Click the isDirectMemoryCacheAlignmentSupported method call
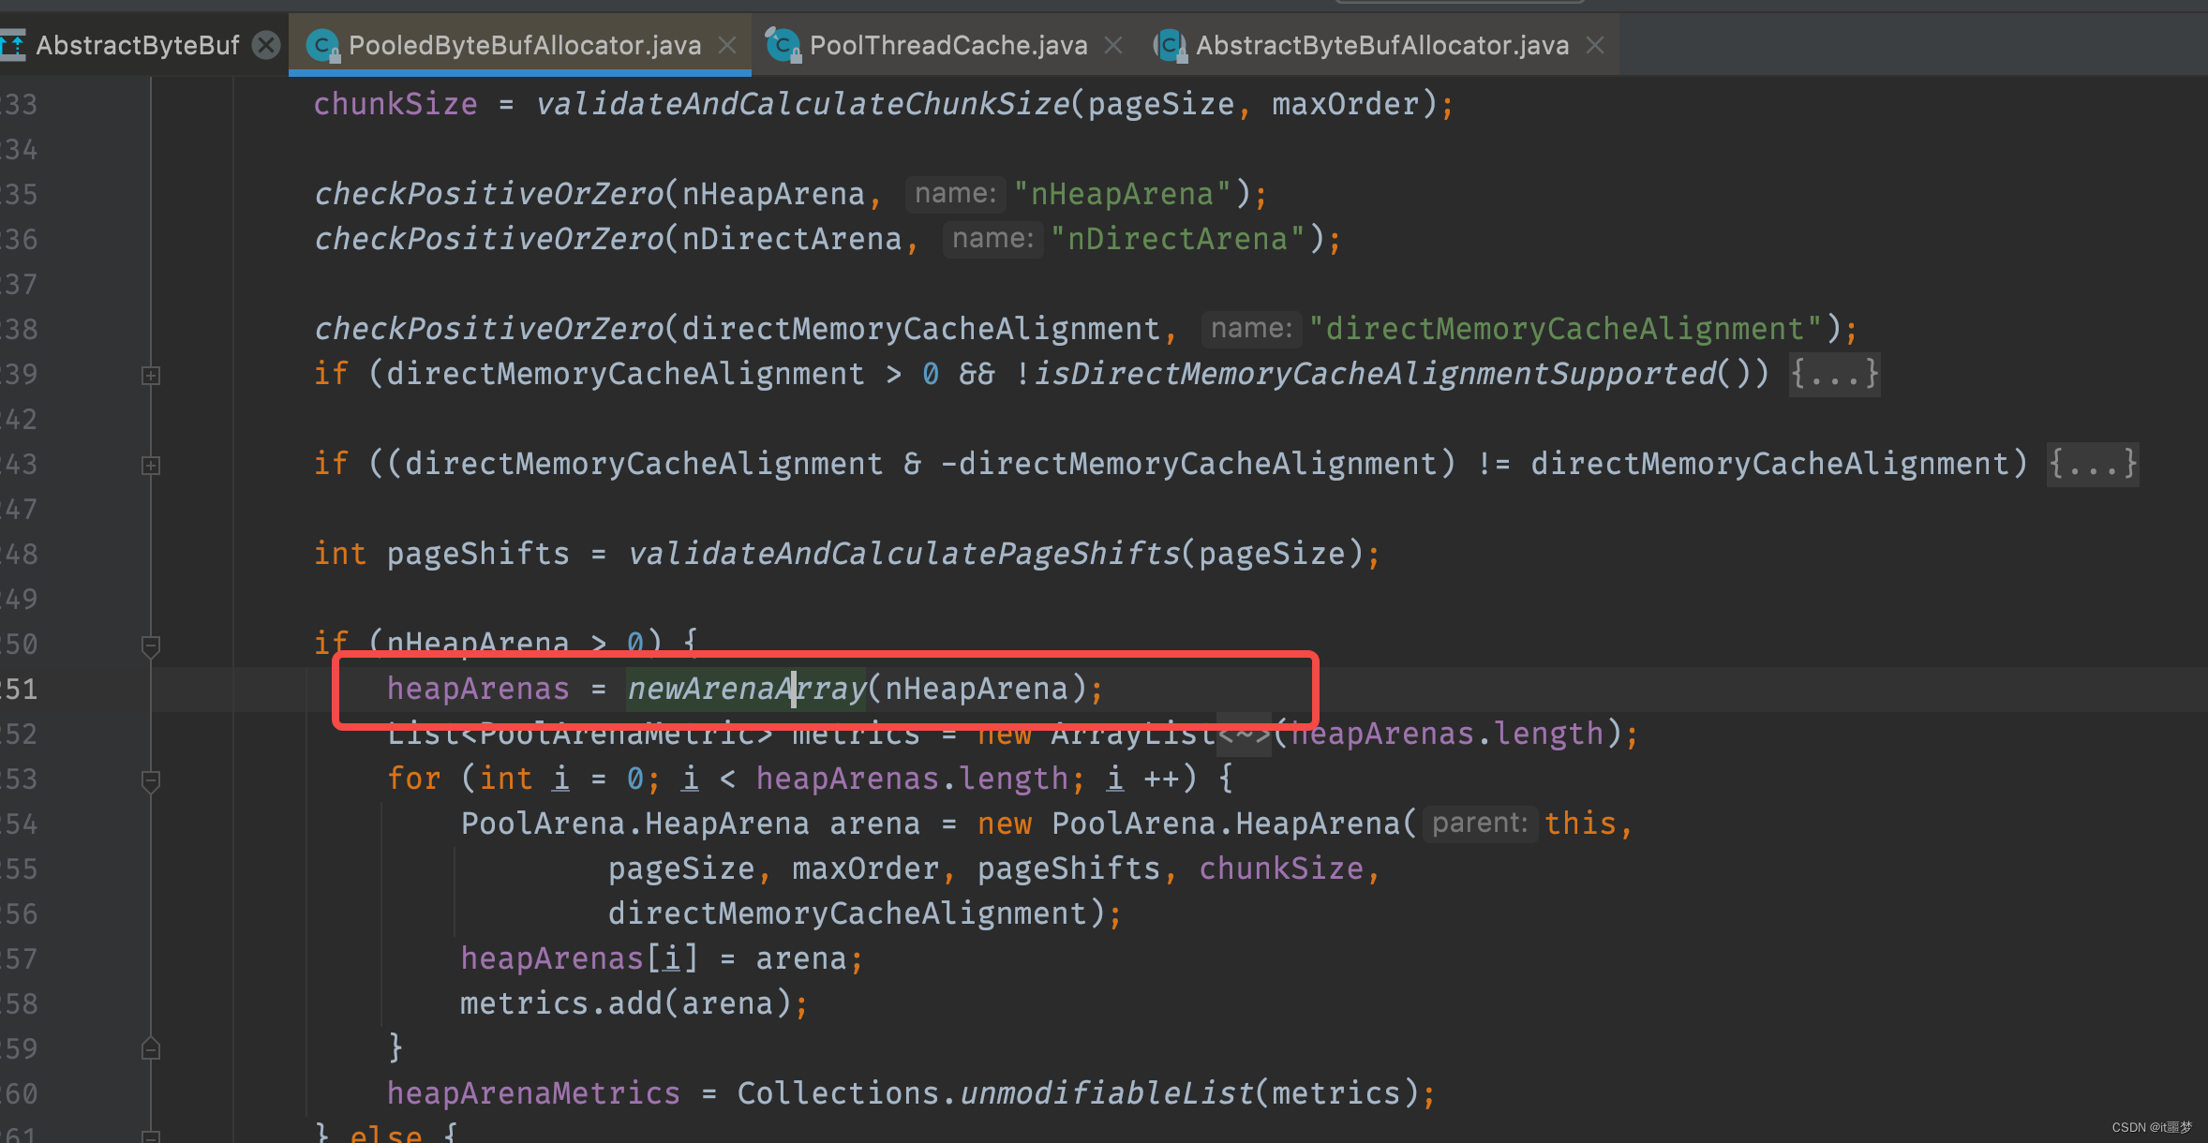 [x=1375, y=374]
